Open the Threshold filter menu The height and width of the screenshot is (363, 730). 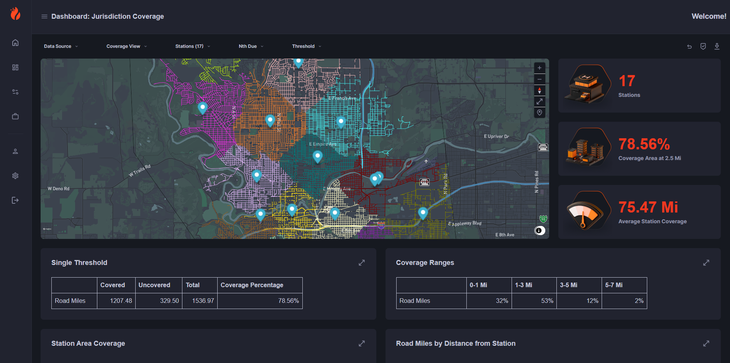(x=307, y=46)
